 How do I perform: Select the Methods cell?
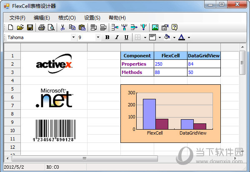[x=137, y=72]
